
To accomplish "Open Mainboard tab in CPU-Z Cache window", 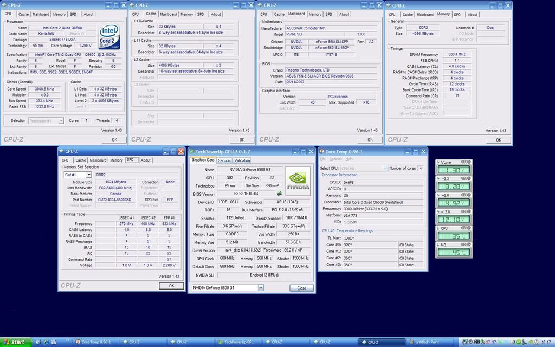I will click(x=169, y=15).
